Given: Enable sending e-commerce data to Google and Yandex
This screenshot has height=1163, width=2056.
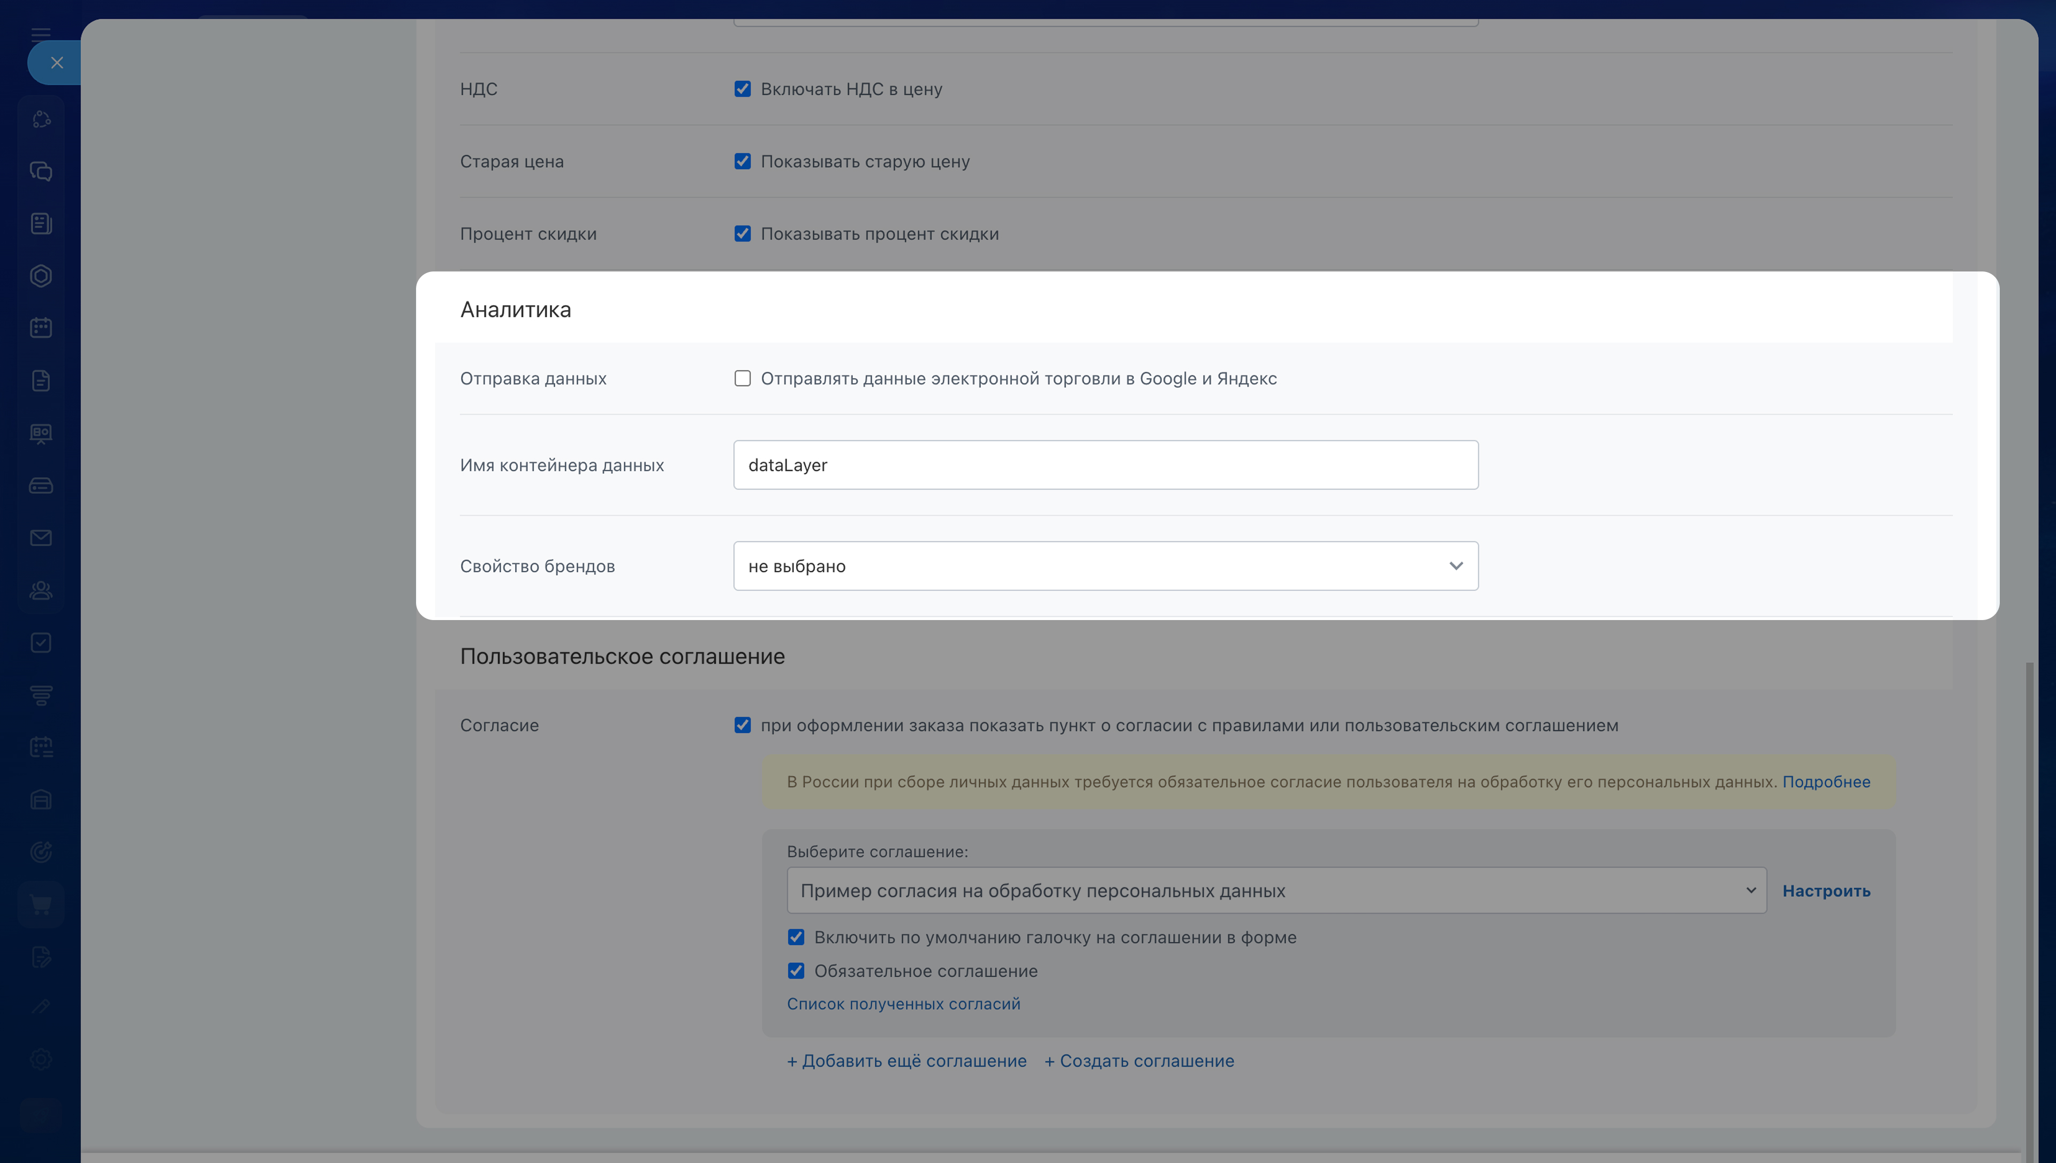Looking at the screenshot, I should click(x=743, y=379).
